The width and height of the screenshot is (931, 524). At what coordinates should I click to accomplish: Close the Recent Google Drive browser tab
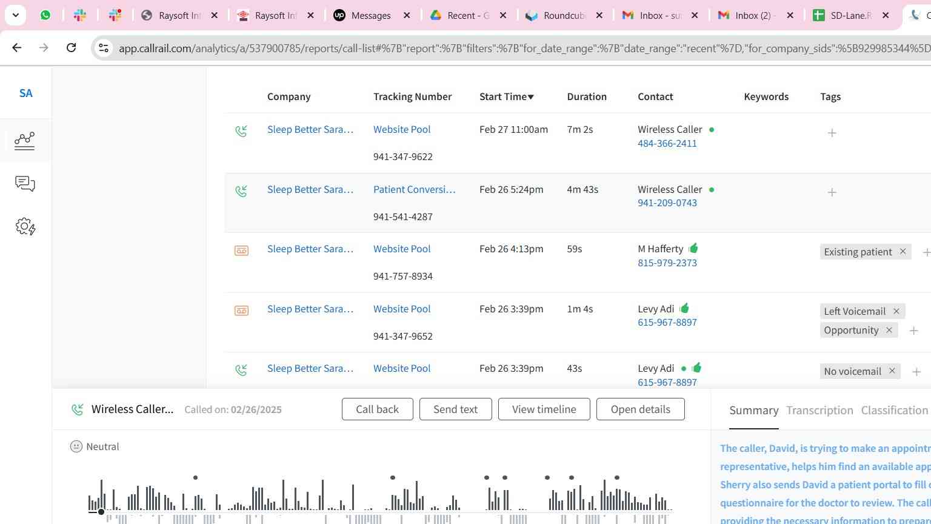pyautogui.click(x=502, y=15)
